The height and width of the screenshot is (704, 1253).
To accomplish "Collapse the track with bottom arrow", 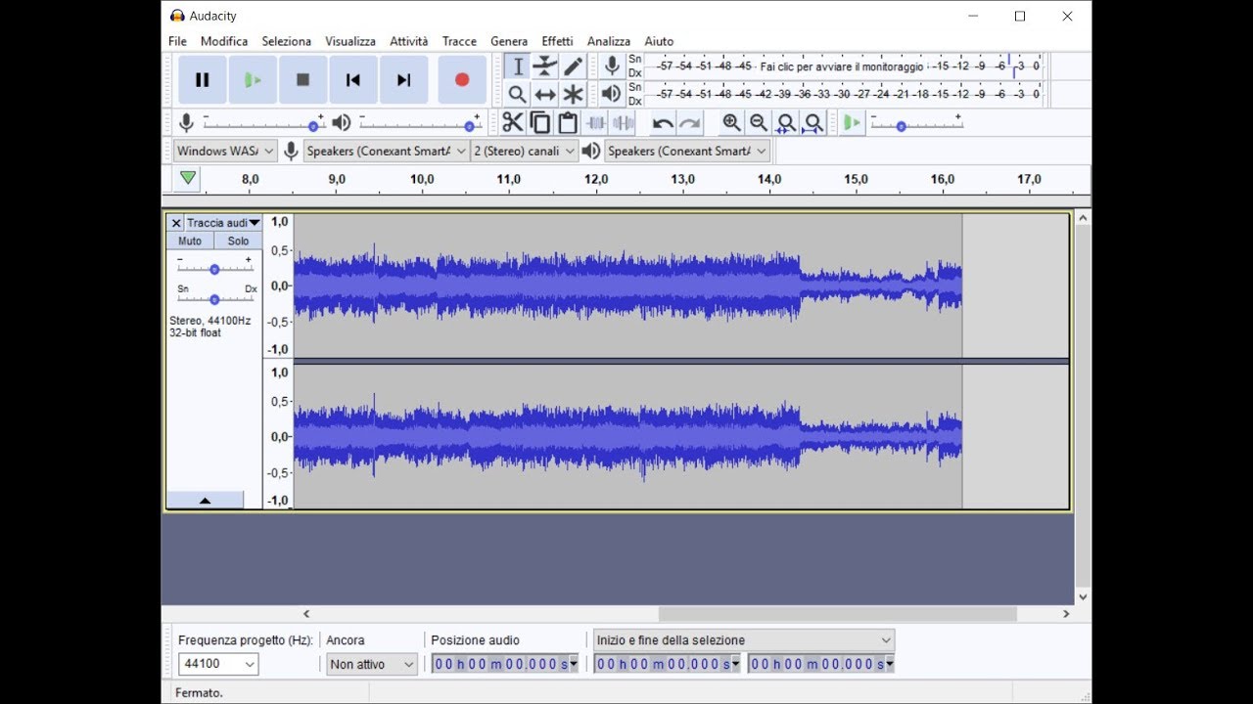I will click(x=205, y=501).
